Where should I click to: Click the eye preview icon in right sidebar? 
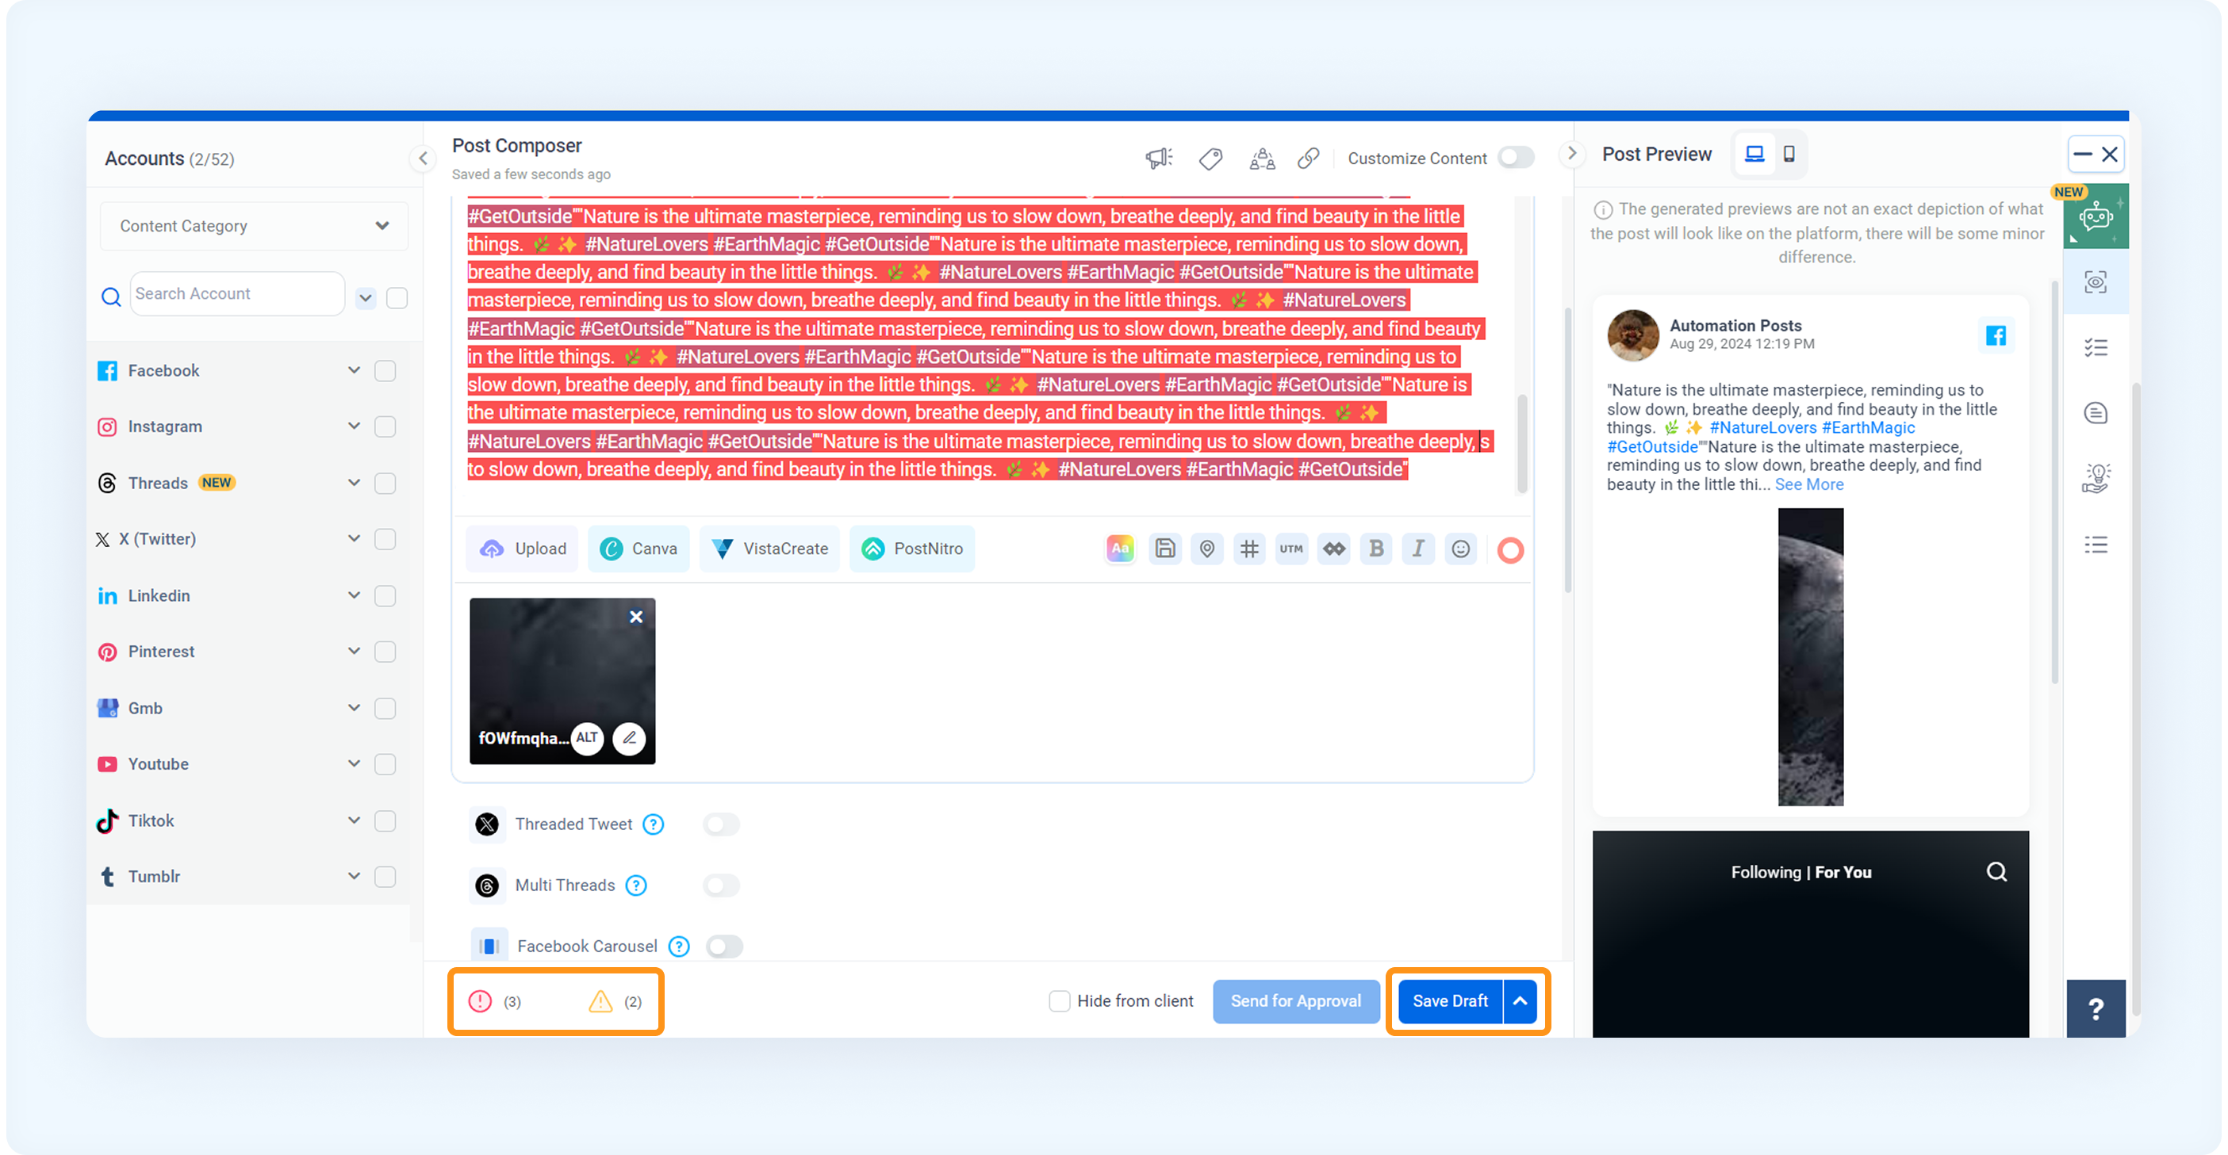2096,282
